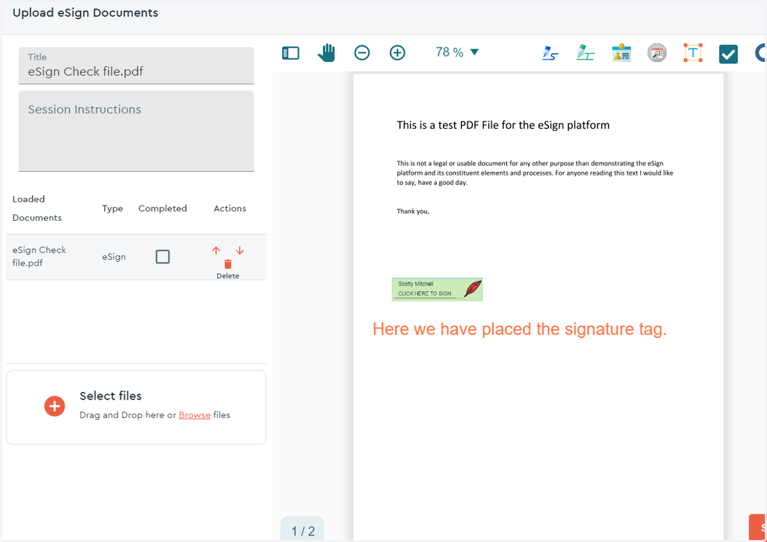The image size is (767, 542).
Task: Click the PDF title line of text
Action: pos(503,125)
